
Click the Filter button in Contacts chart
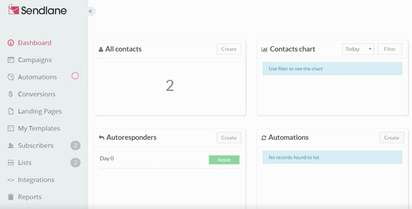pos(390,49)
